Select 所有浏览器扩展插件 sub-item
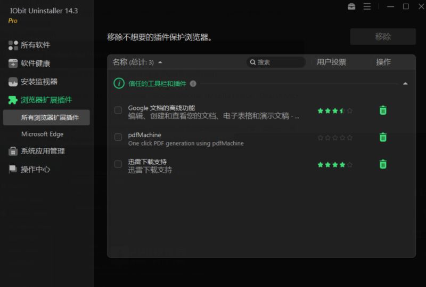 point(46,118)
